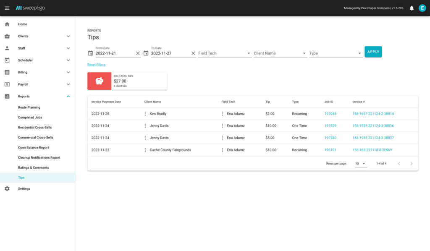Click the From Date calendar icon
Image resolution: width=430 pixels, height=251 pixels.
pos(90,53)
